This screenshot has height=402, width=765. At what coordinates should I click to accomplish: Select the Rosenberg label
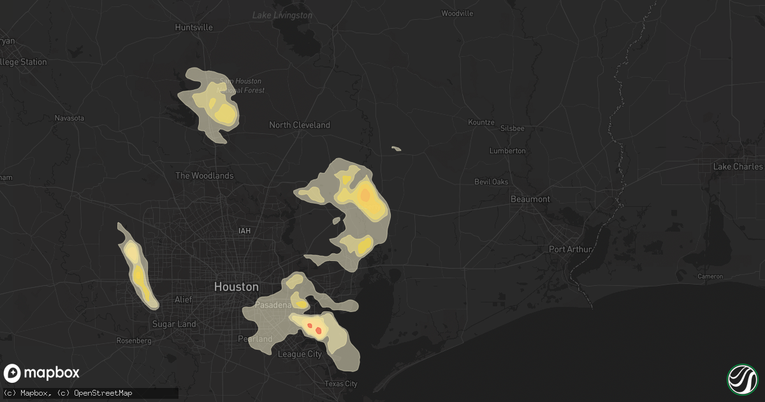133,341
